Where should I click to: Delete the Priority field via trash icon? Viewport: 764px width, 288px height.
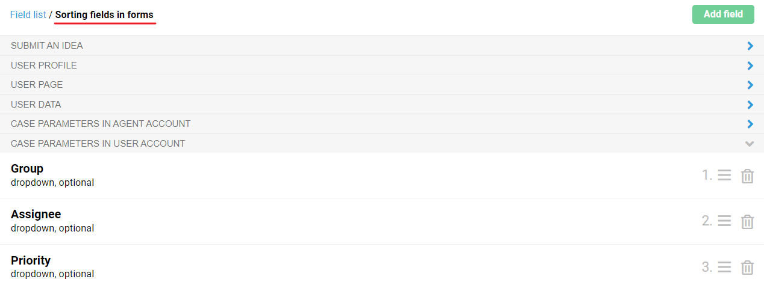747,268
